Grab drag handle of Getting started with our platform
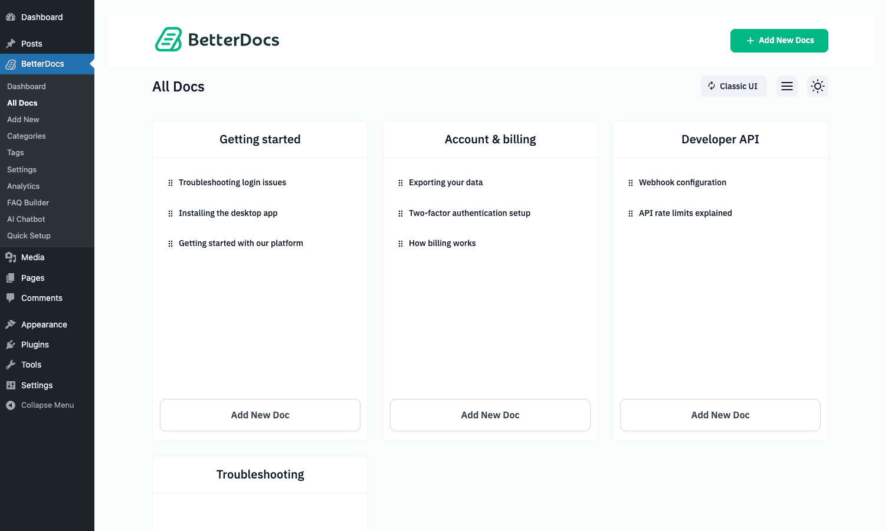Viewport: 885px width, 531px height. tap(171, 244)
